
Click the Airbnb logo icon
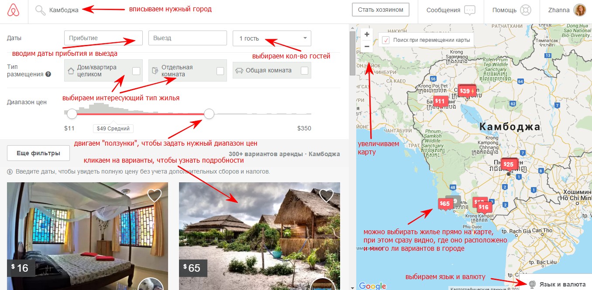tap(14, 10)
